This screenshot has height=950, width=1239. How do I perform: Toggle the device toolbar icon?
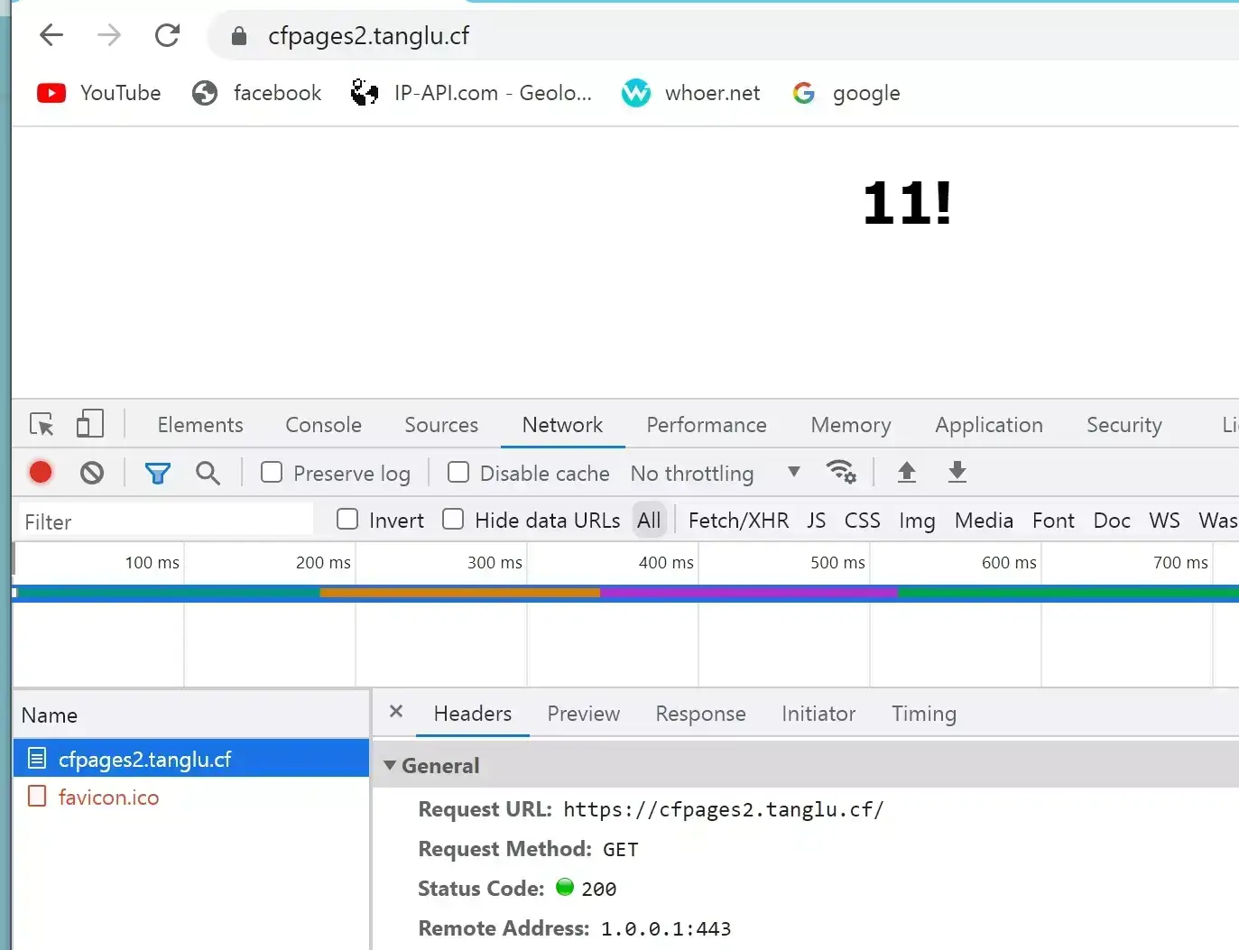(90, 424)
